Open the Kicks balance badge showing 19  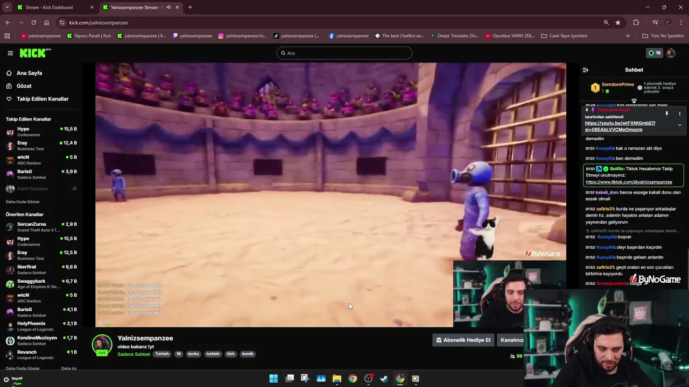pos(655,53)
